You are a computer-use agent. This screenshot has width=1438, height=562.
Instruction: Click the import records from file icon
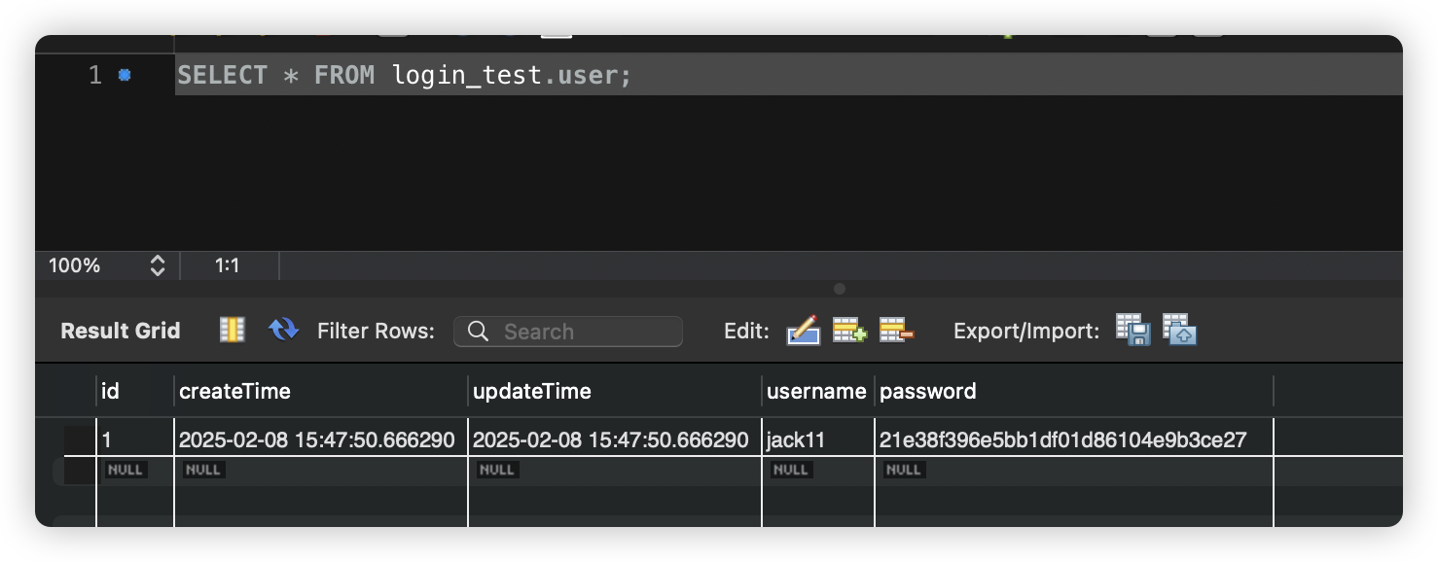1178,331
